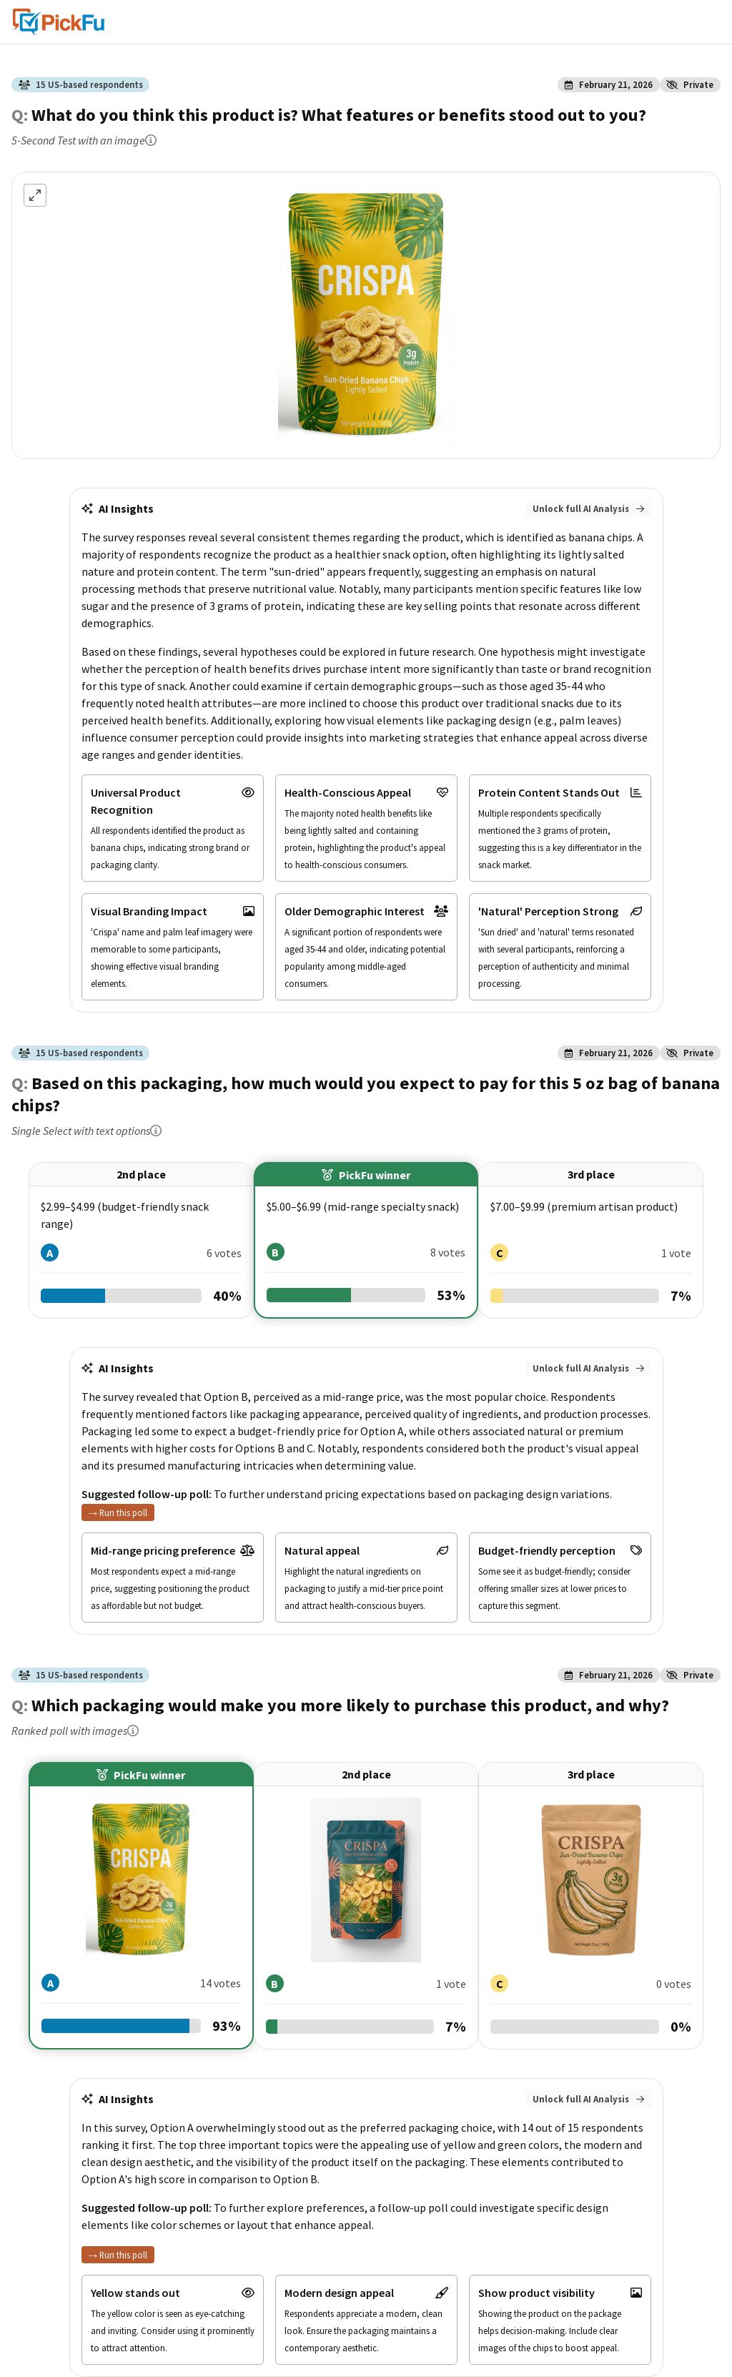This screenshot has height=2377, width=732.
Task: Click info icon beside Single Select label
Action: [156, 1131]
